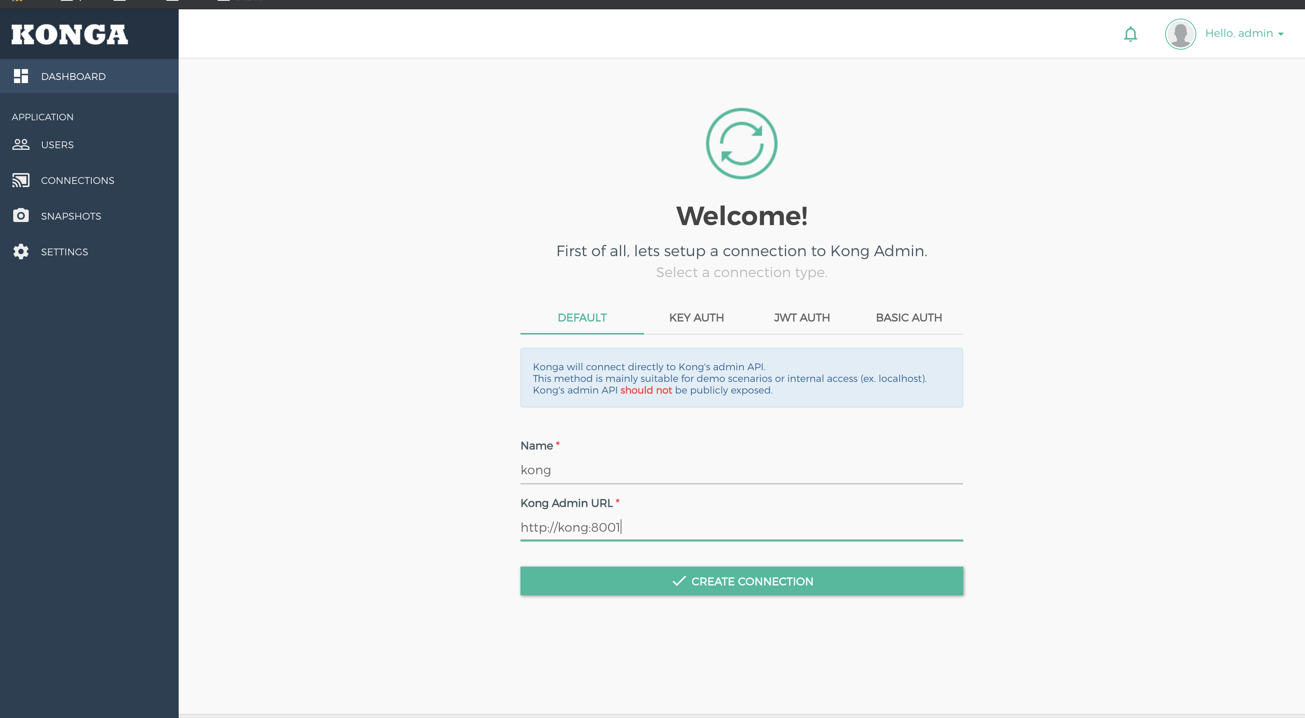Click the Konga logo
Viewport: 1305px width, 718px height.
70,35
